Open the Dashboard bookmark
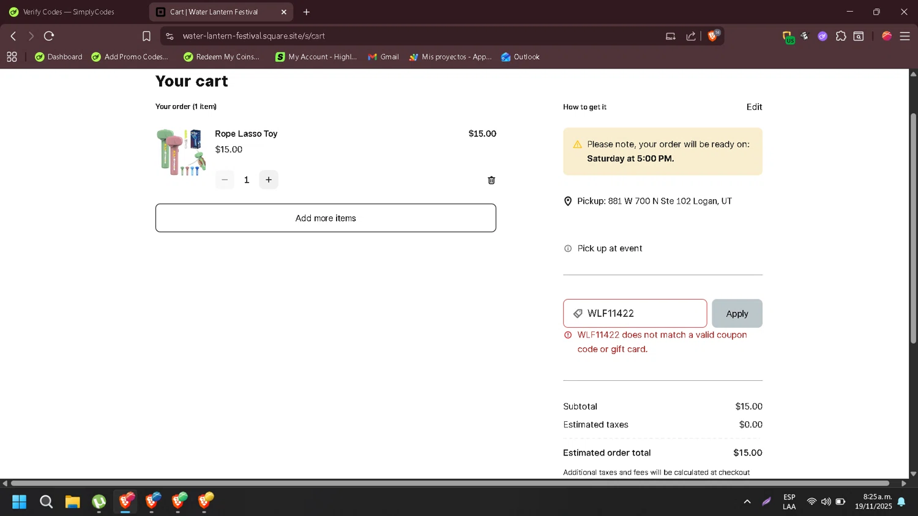Image resolution: width=918 pixels, height=516 pixels. click(59, 57)
